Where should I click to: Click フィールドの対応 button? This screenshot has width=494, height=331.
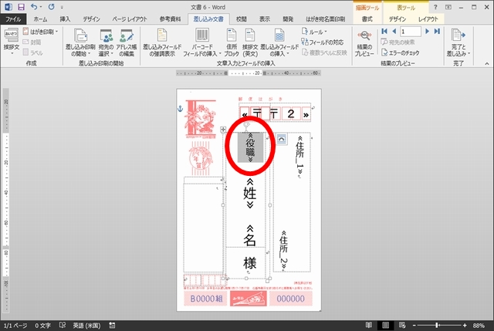coord(323,42)
